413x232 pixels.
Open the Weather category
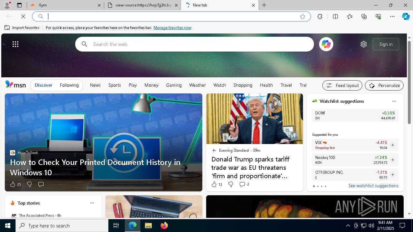point(197,85)
